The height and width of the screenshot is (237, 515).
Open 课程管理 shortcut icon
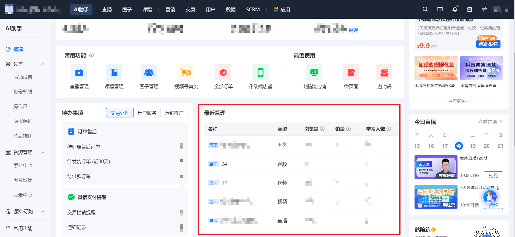pyautogui.click(x=114, y=72)
